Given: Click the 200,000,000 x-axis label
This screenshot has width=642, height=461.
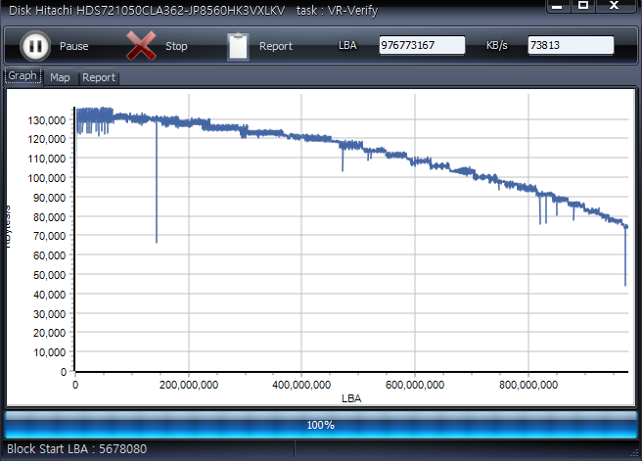Looking at the screenshot, I should pos(189,385).
